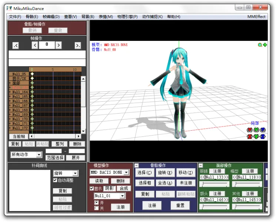
Task: Open the 物理引擎(P) menu
Action: [x=127, y=17]
